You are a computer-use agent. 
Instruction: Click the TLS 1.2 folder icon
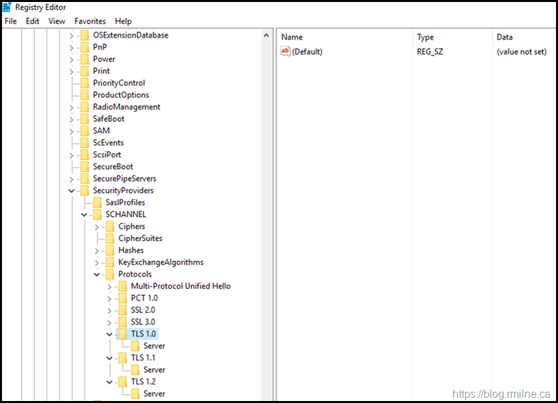(x=122, y=382)
